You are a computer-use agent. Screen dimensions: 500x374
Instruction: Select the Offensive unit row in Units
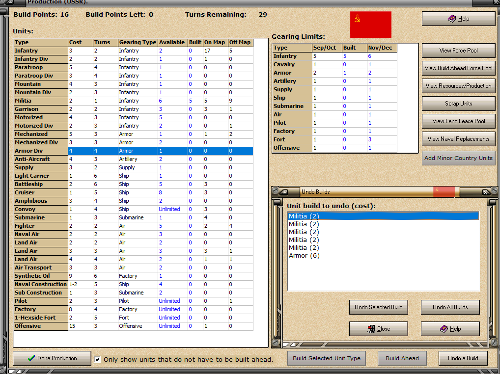(133, 326)
